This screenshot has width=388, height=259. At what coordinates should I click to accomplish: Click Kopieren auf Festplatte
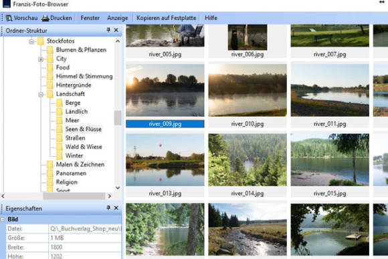166,18
